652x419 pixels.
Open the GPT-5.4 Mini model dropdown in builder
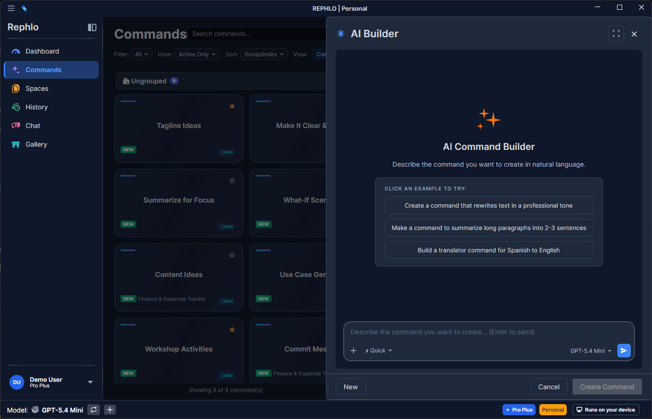591,351
